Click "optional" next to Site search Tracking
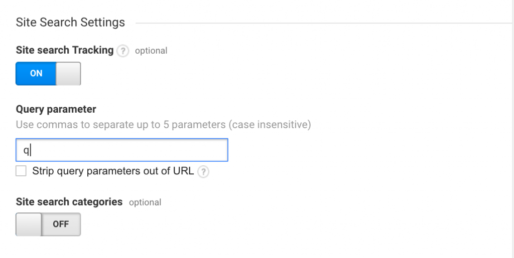Image resolution: width=514 pixels, height=258 pixels. tap(151, 51)
